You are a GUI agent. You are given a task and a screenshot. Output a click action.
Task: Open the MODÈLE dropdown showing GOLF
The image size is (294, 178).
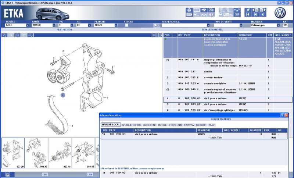(x=28, y=25)
